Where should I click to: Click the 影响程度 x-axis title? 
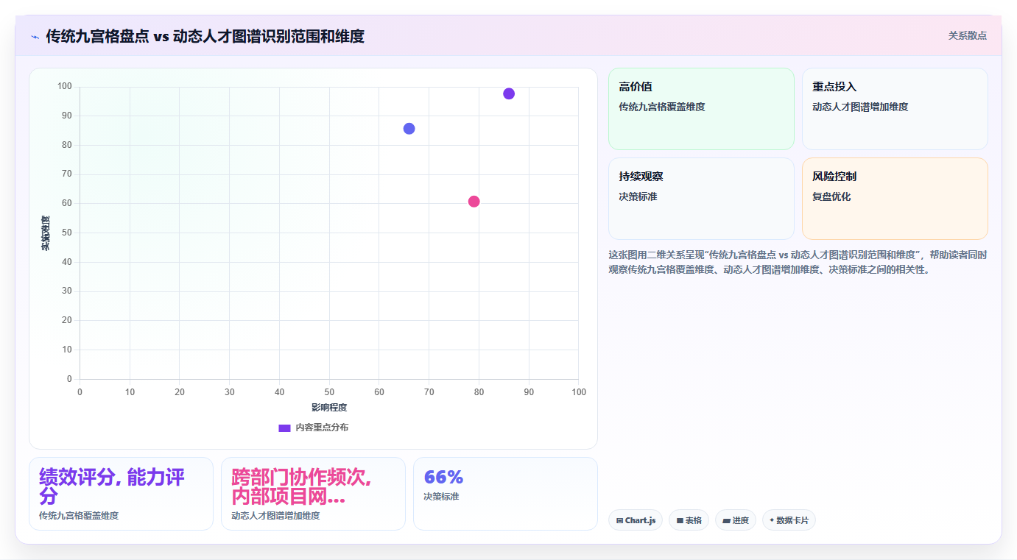[x=329, y=408]
